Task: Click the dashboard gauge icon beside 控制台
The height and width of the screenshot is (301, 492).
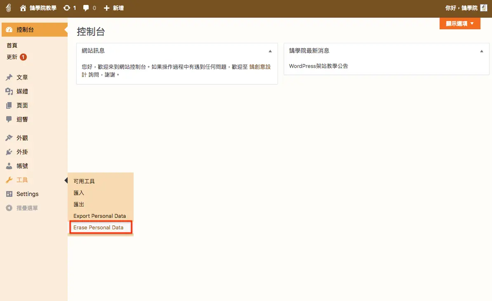Action: point(9,30)
